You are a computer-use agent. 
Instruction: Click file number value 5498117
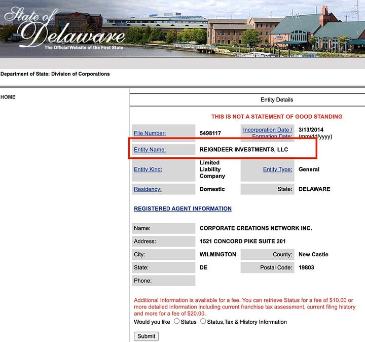pos(210,133)
